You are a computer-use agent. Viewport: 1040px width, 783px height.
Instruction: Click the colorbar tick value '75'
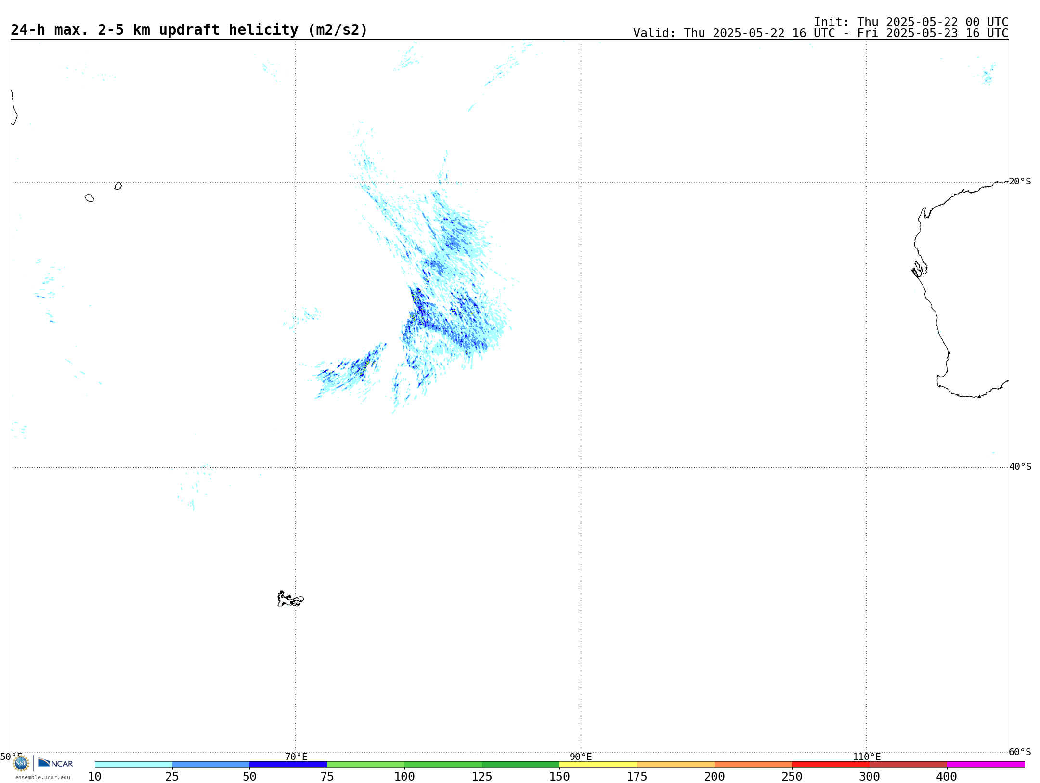point(327,777)
